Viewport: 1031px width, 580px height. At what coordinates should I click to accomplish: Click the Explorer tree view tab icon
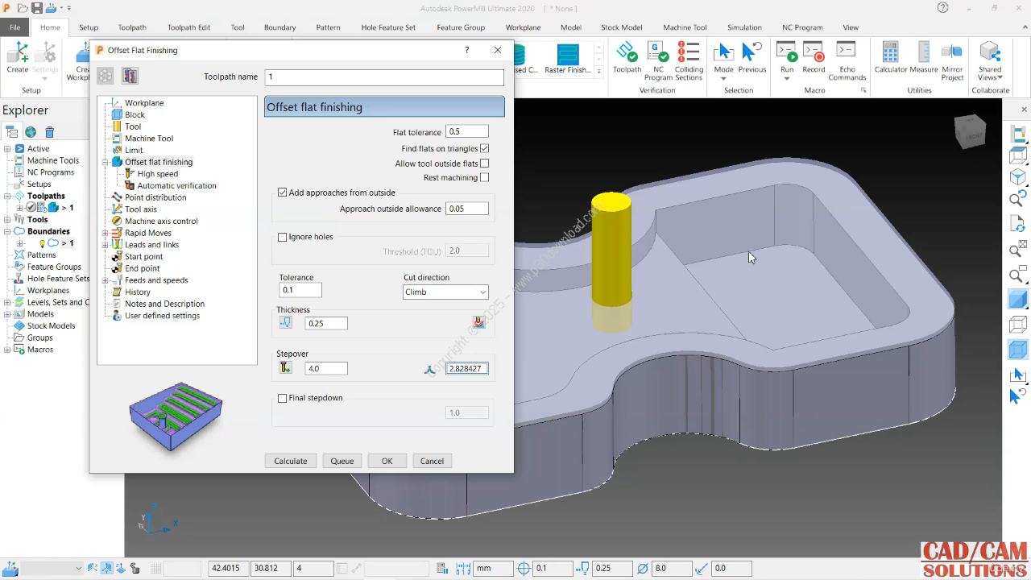point(11,132)
